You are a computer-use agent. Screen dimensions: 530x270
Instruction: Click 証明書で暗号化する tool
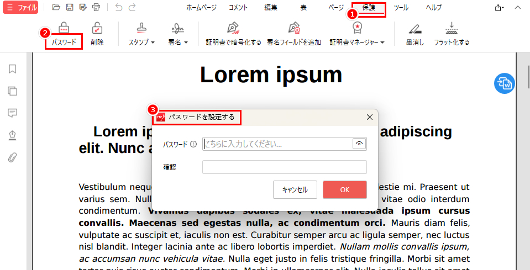click(x=234, y=34)
